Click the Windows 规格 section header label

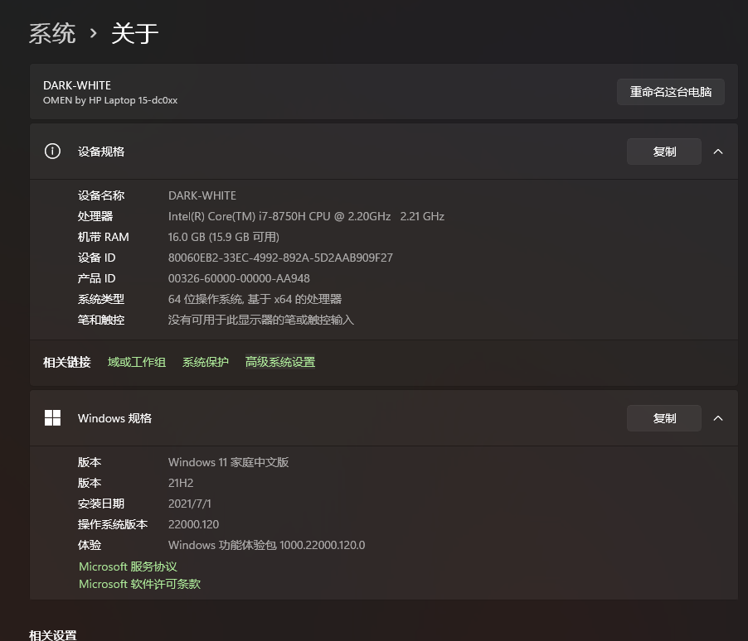[114, 418]
